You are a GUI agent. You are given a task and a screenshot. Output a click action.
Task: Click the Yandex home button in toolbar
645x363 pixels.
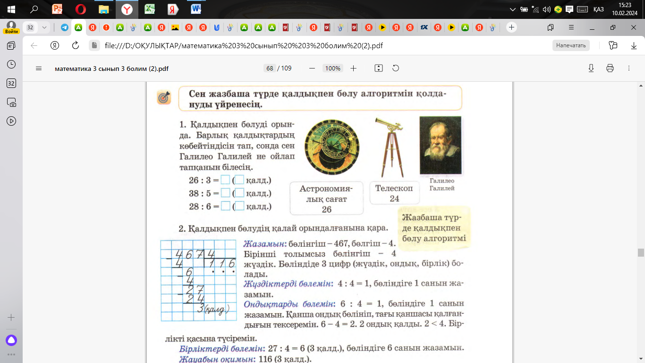(55, 45)
